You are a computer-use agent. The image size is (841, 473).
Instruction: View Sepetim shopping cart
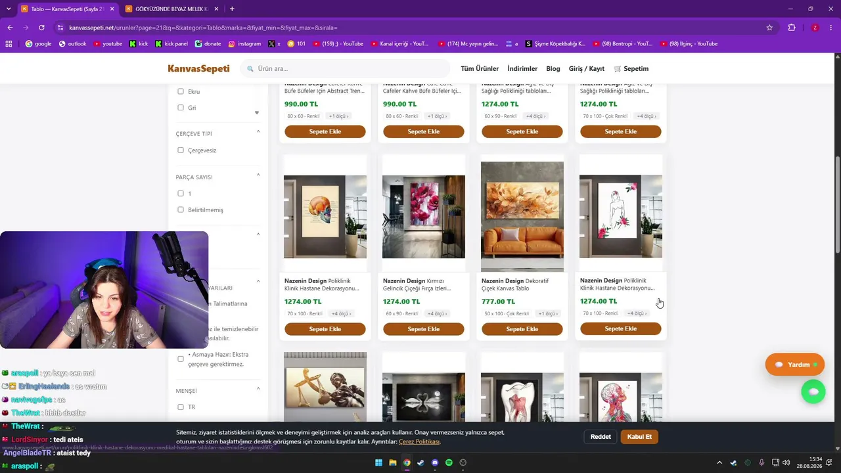(631, 68)
